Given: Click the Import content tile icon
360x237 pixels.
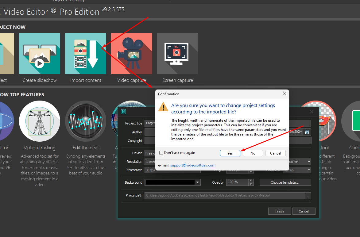Looking at the screenshot, I should click(86, 54).
